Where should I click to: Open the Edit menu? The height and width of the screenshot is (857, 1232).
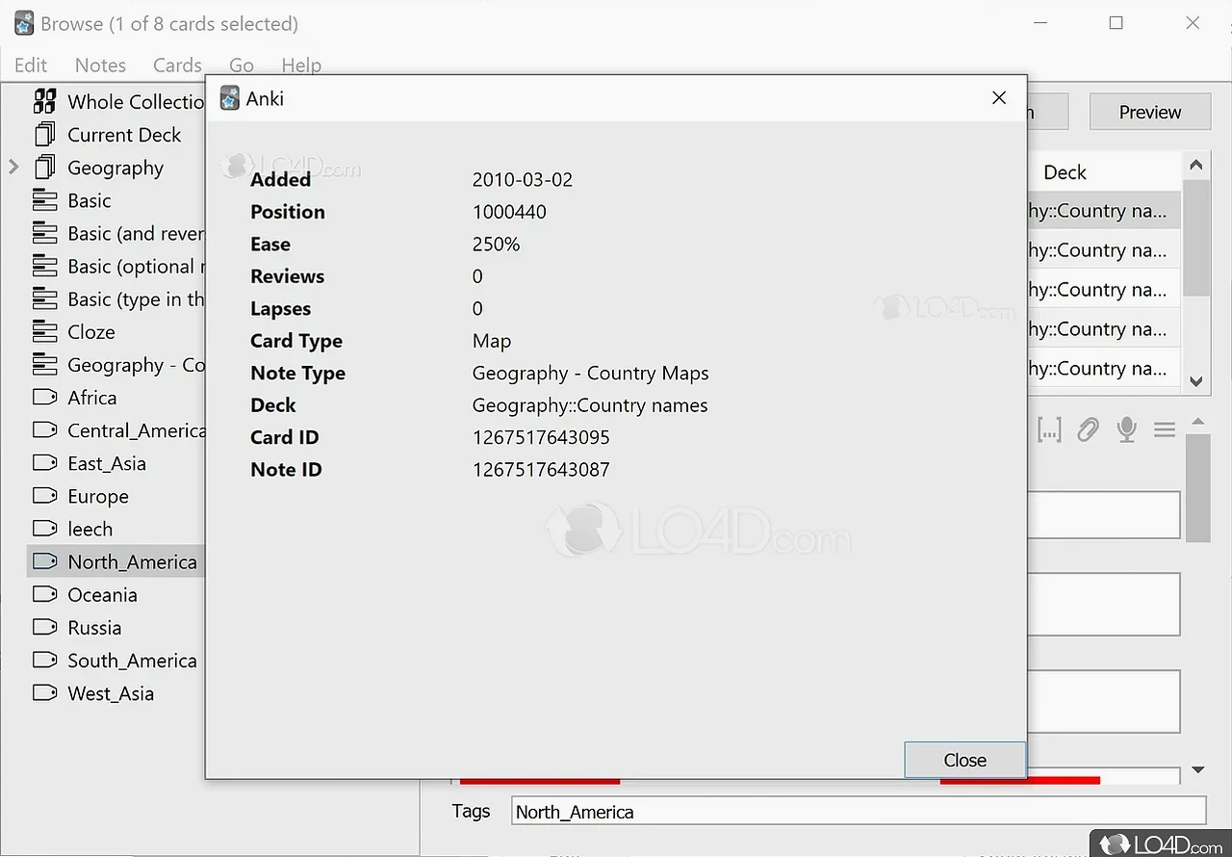pos(31,65)
